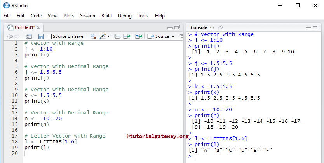Save the current document
Image resolution: width=324 pixels, height=163 pixels.
click(x=41, y=36)
